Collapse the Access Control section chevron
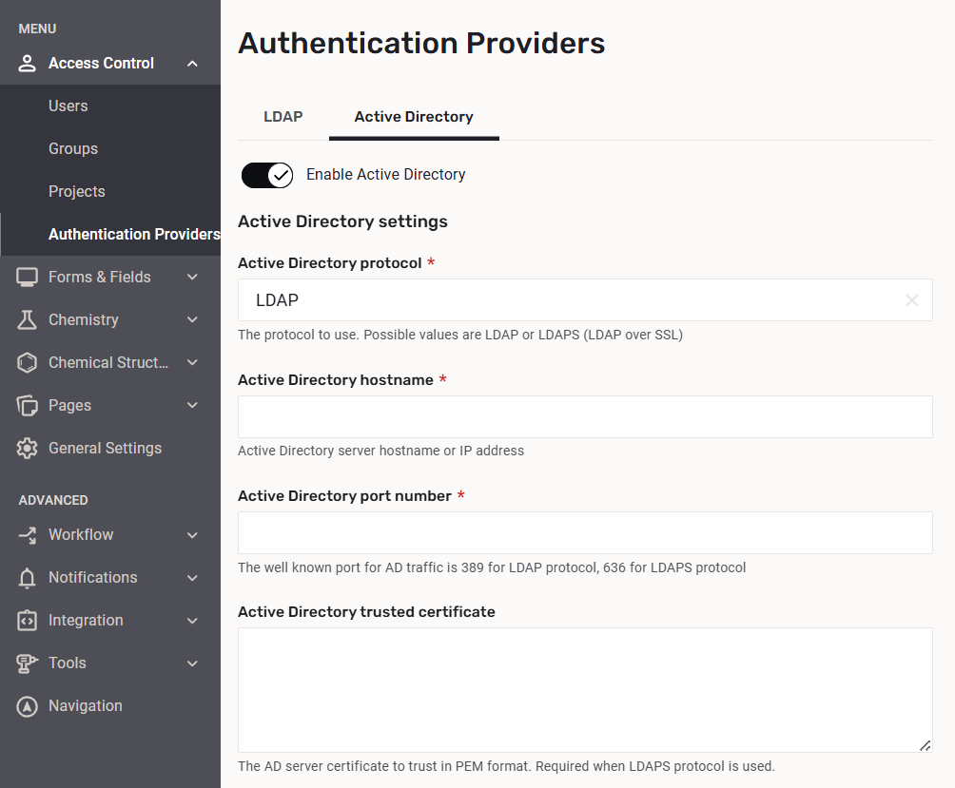The height and width of the screenshot is (788, 955). [192, 64]
